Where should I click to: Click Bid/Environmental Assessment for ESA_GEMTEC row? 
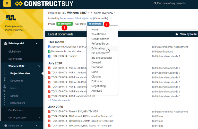[x=170, y=111]
